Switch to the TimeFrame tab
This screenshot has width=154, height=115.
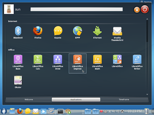(124, 99)
